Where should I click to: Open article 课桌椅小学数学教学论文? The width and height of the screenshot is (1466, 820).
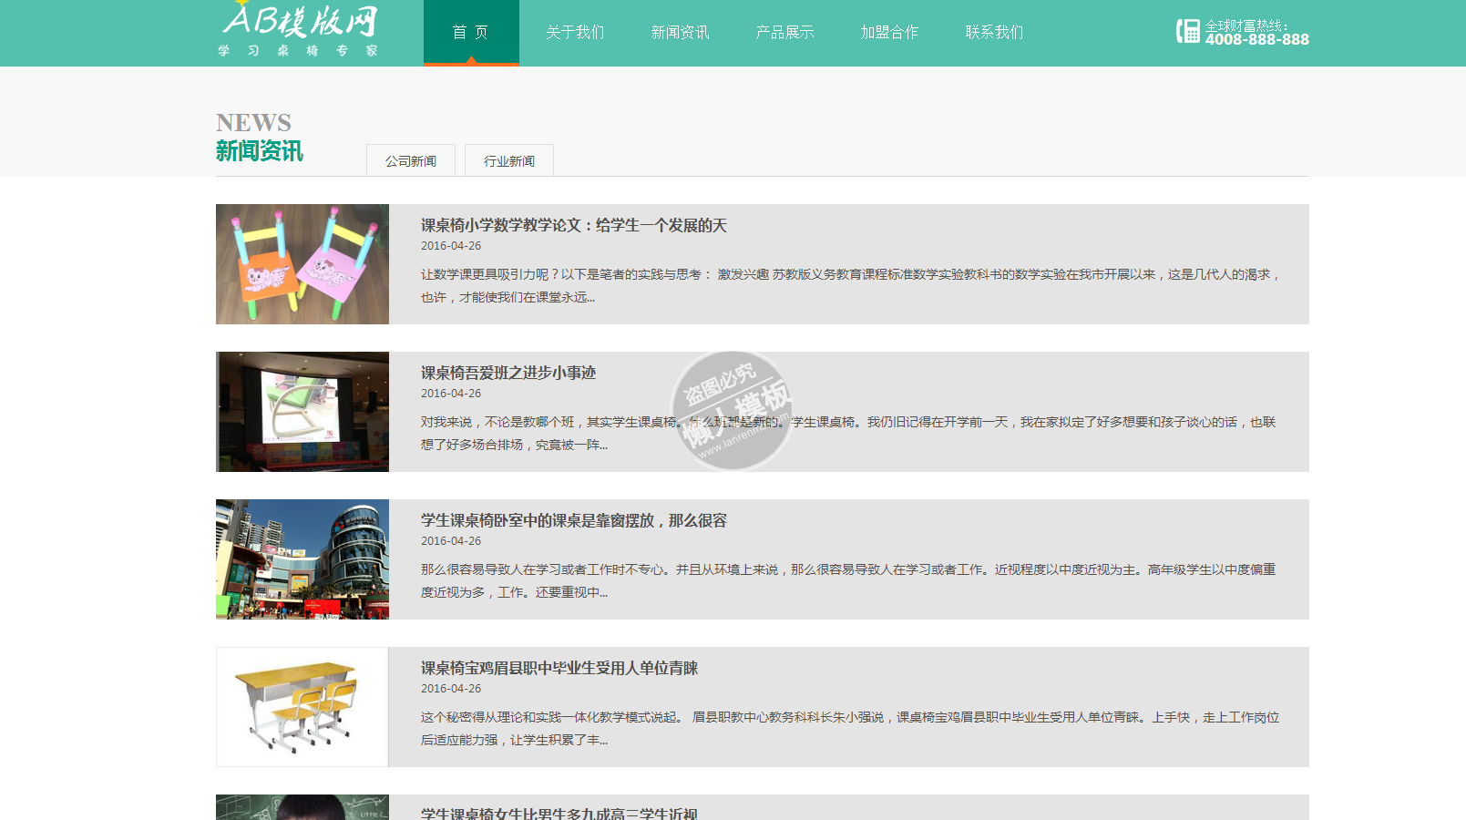click(573, 225)
